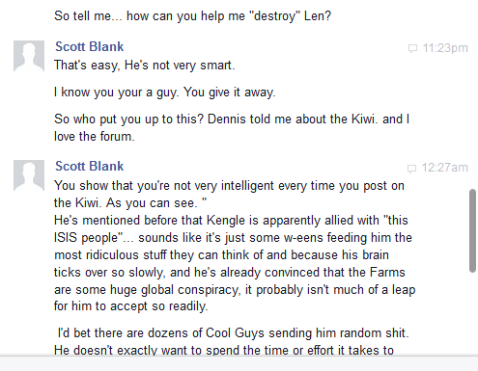Open Scott Blank's avatar on the 12:27am message
Image resolution: width=478 pixels, height=371 pixels.
29,175
